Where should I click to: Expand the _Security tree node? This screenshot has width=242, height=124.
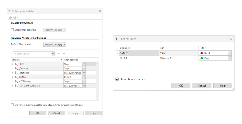click(13, 68)
